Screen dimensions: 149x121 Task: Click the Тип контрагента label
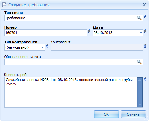click(x=21, y=42)
